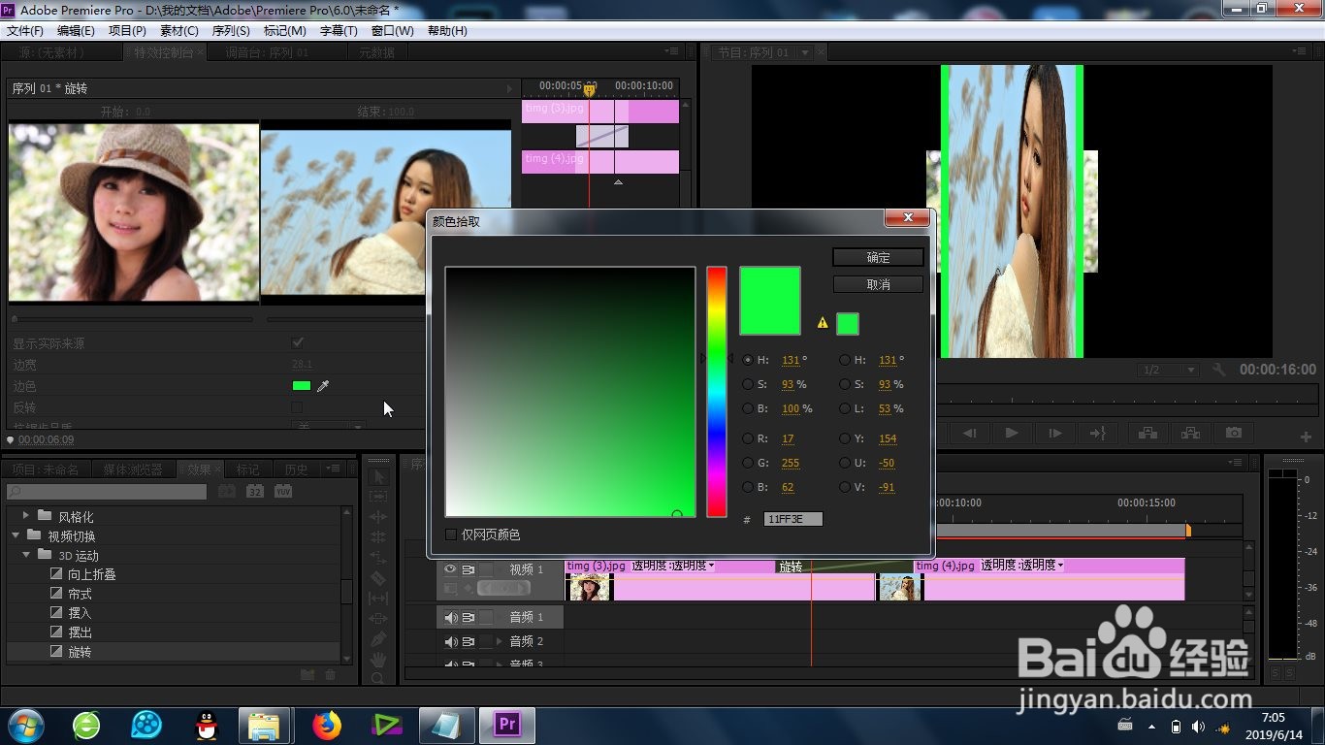Open the 文件(F) menu
This screenshot has height=745, width=1325.
(25, 30)
